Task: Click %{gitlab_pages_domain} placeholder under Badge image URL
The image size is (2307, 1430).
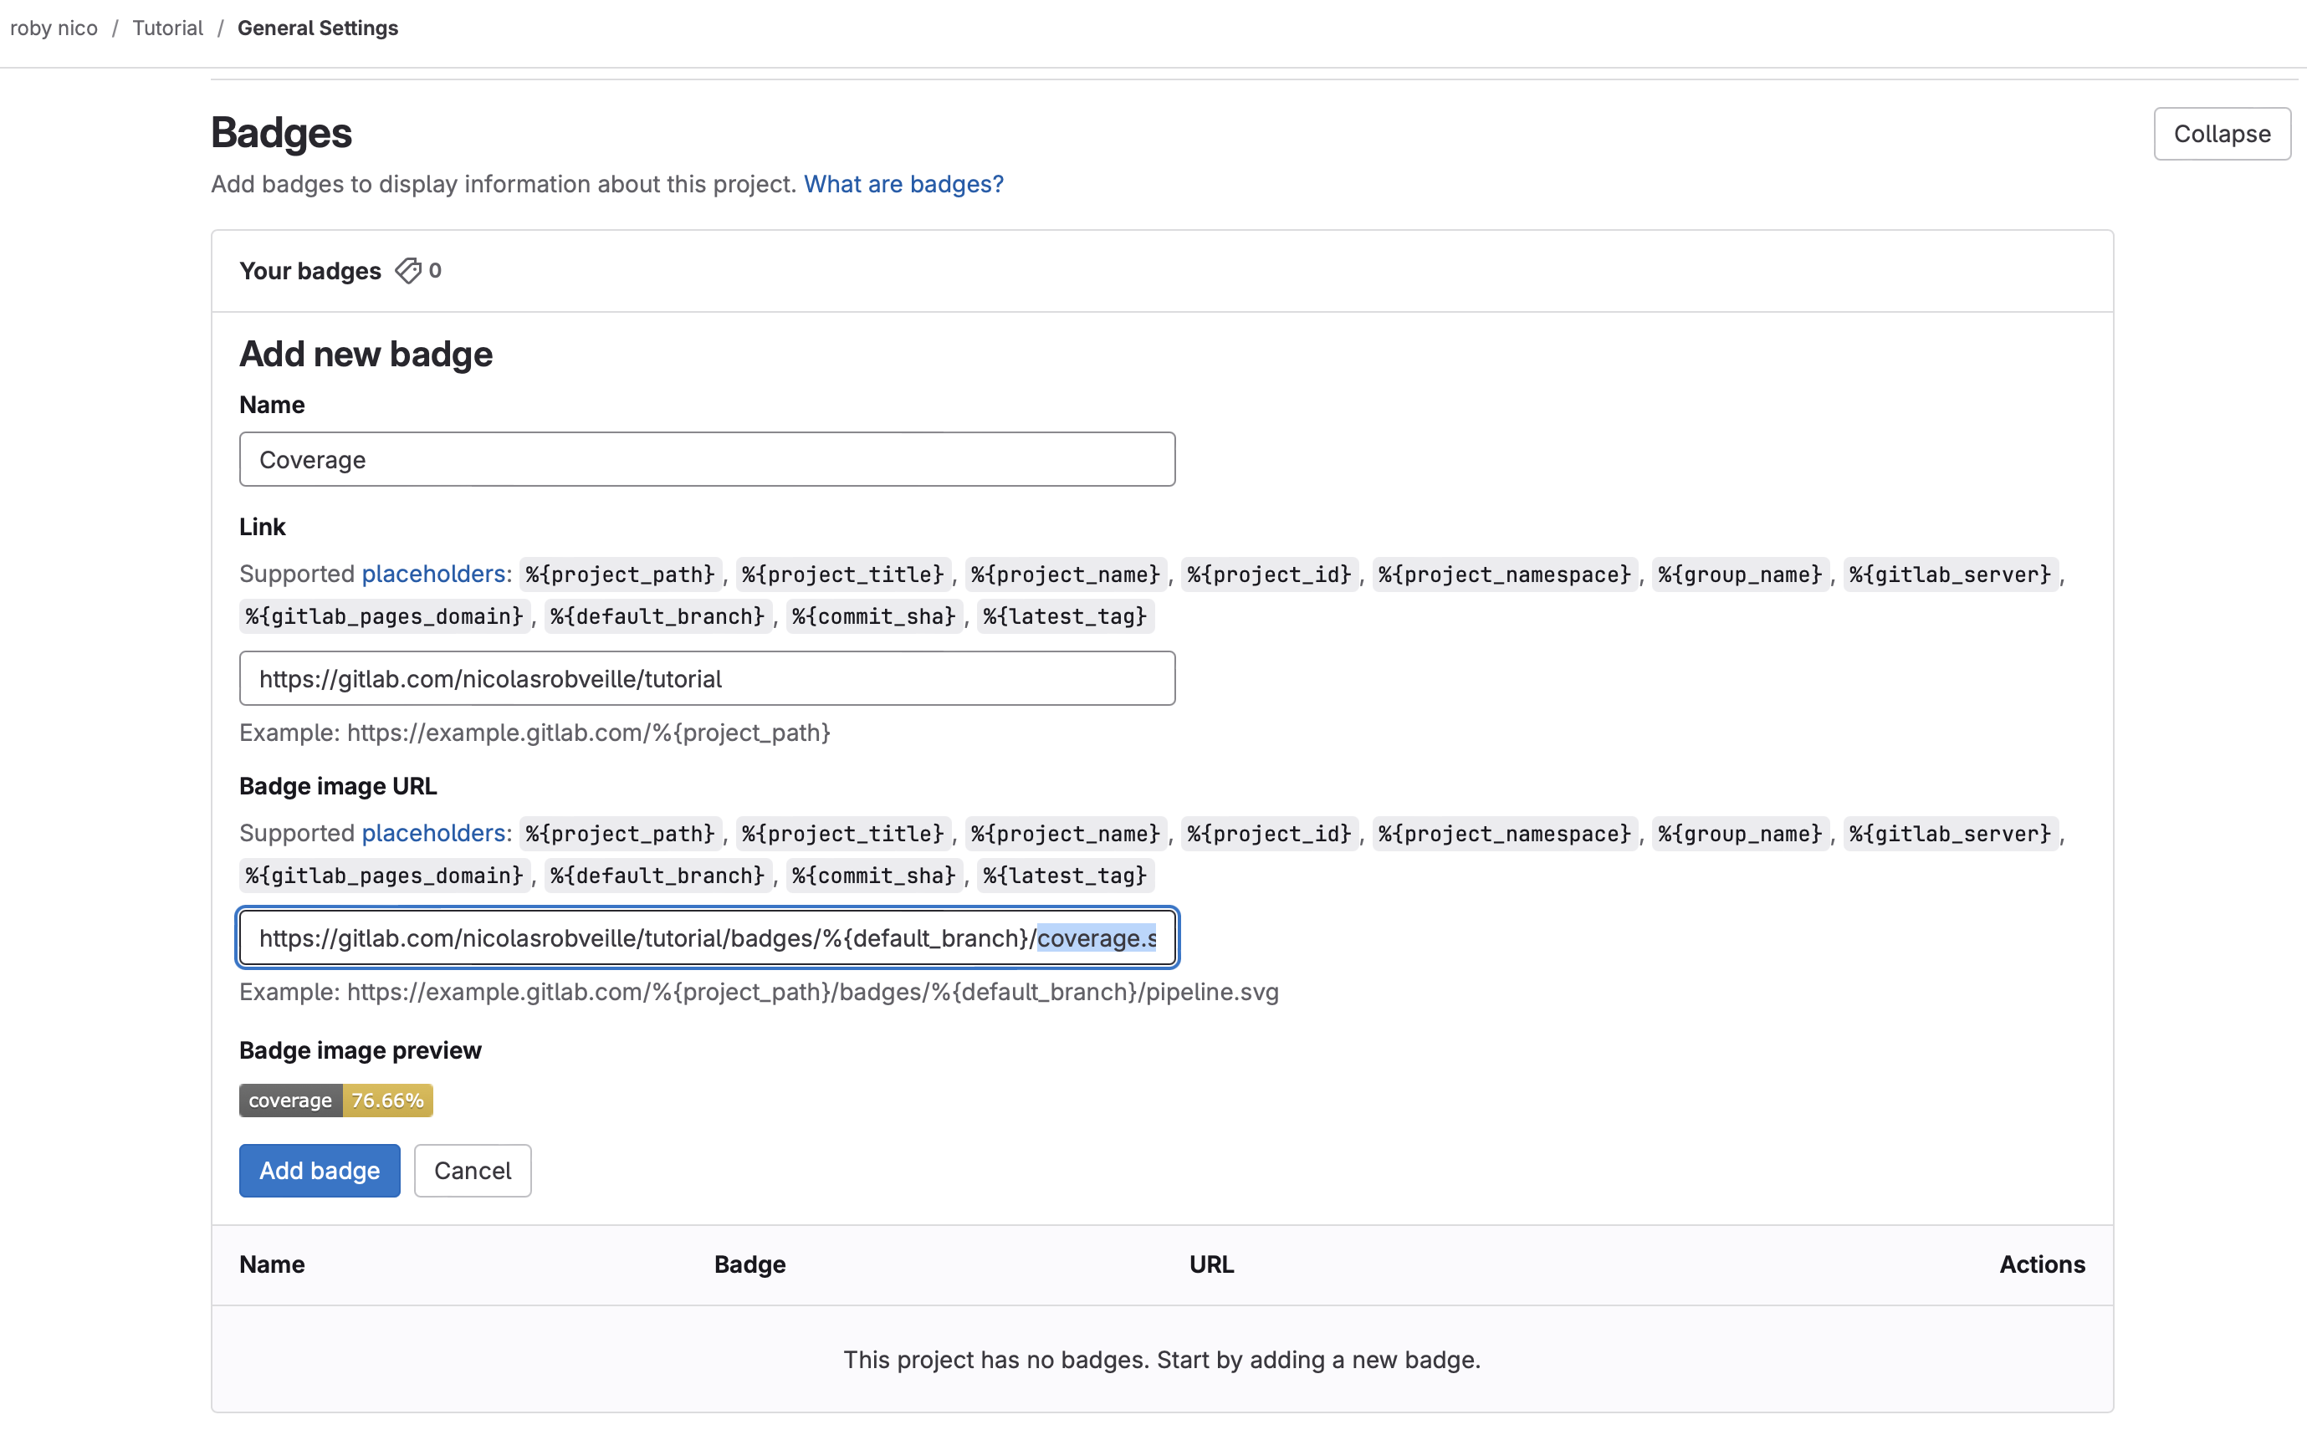Action: [385, 876]
